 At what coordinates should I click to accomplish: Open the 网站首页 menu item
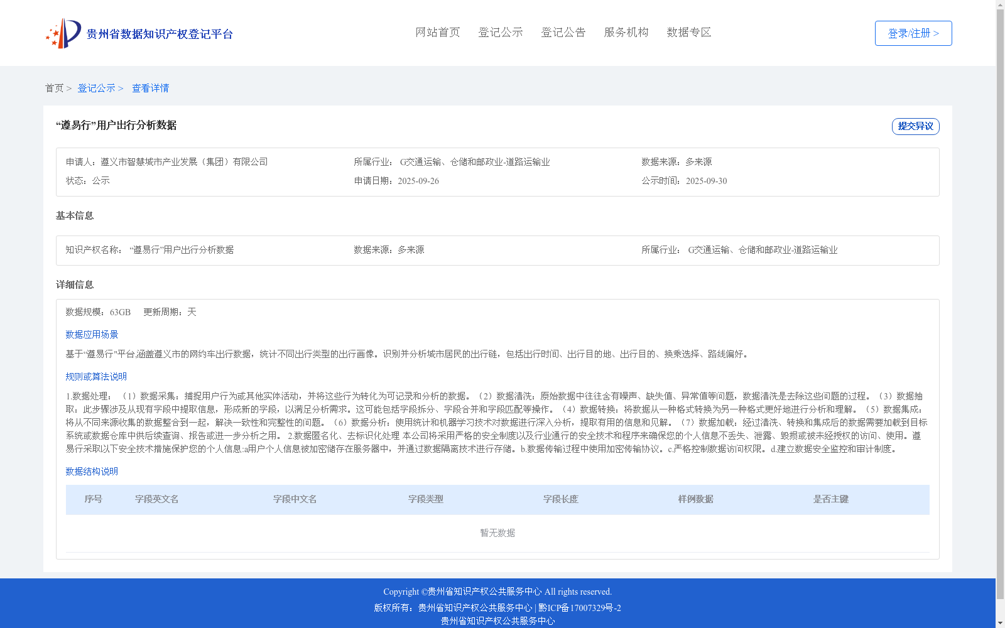click(438, 33)
